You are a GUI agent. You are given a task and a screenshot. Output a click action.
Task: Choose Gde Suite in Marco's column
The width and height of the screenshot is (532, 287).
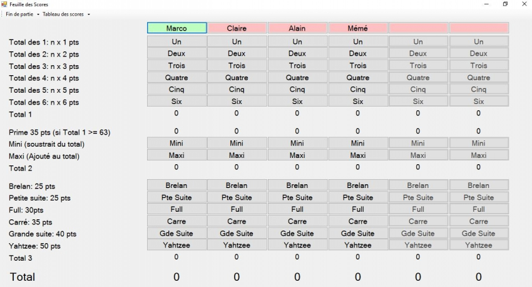click(x=176, y=233)
